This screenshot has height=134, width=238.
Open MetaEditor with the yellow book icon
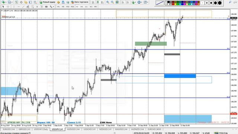(x=58, y=2)
